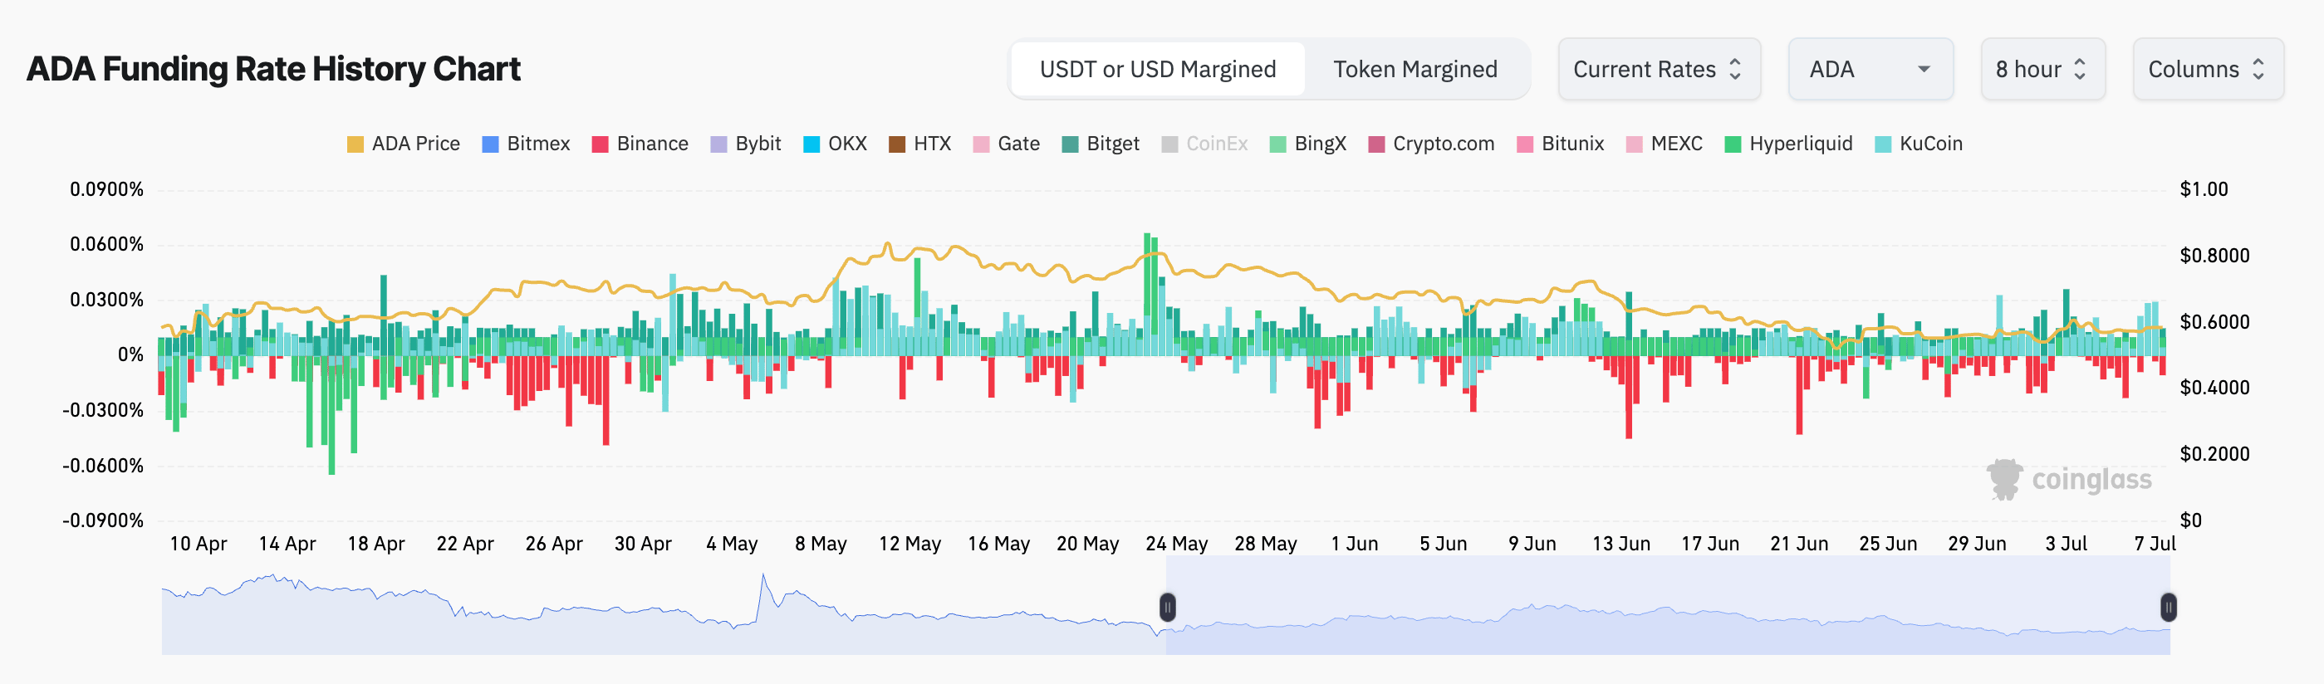This screenshot has width=2324, height=684.
Task: Click the 8 hour up-down chevron icon
Action: [x=2080, y=70]
